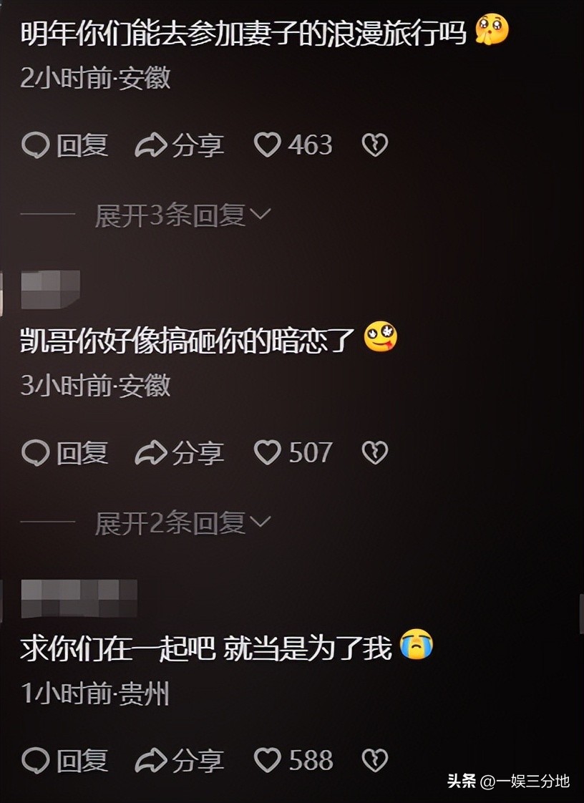
Task: Expand 展开3条回复 replies
Action: [x=183, y=215]
